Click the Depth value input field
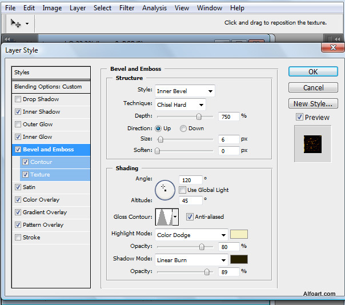 [x=228, y=116]
